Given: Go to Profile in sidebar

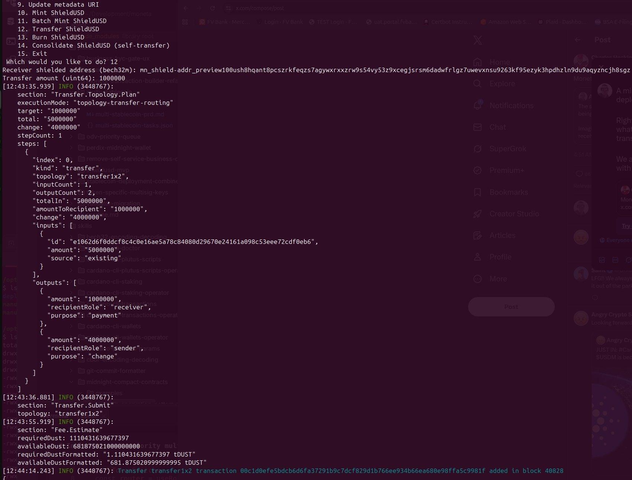Looking at the screenshot, I should (x=500, y=257).
